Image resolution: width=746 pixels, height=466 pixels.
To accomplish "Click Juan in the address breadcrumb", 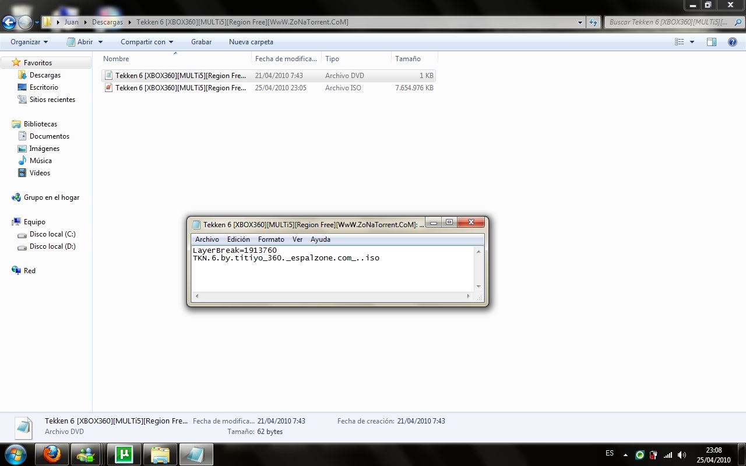I will 71,22.
